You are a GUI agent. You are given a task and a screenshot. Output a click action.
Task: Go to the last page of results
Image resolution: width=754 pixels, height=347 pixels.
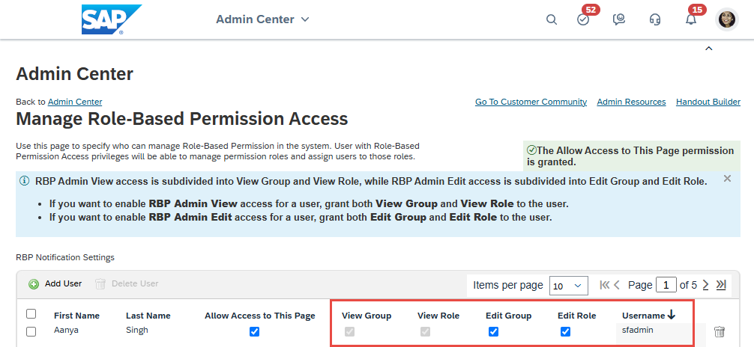click(721, 285)
